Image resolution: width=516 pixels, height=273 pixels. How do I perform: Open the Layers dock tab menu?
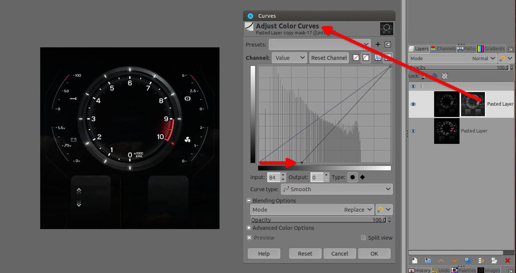click(511, 49)
